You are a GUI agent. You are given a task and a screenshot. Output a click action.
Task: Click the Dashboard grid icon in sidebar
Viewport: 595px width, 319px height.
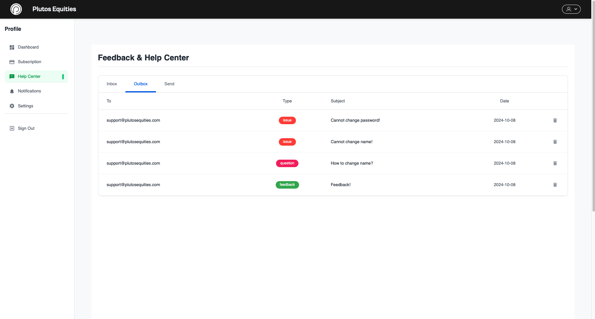click(12, 47)
